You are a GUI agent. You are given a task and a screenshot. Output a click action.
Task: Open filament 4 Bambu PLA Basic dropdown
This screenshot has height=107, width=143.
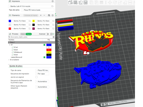[43, 25]
